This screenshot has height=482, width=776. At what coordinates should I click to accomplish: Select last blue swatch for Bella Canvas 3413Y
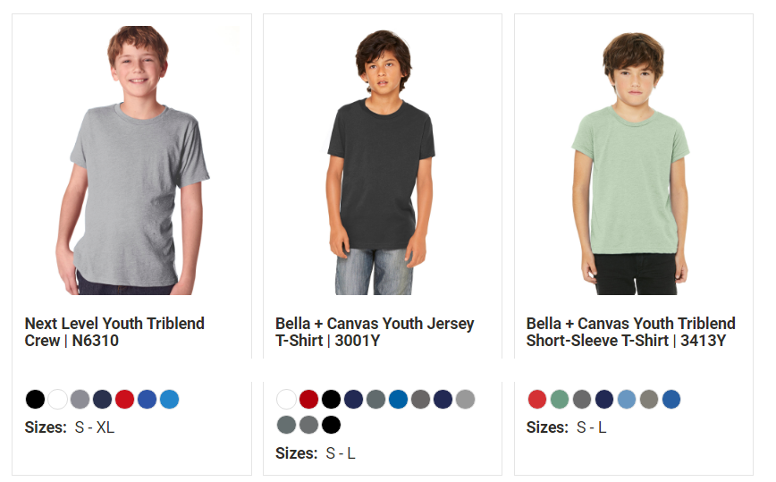click(671, 399)
